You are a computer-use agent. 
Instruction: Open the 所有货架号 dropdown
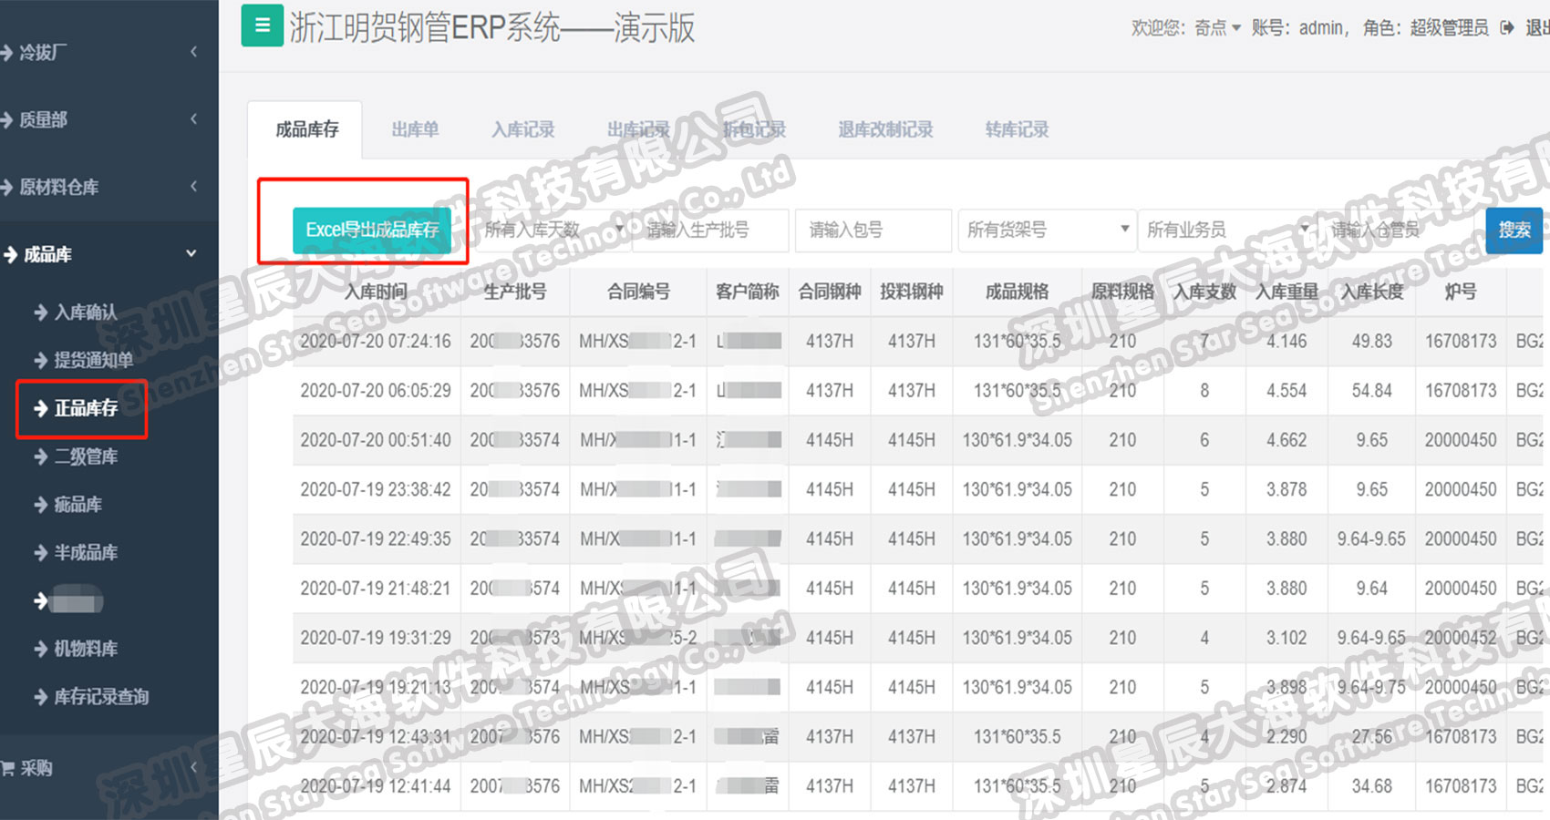(1045, 230)
